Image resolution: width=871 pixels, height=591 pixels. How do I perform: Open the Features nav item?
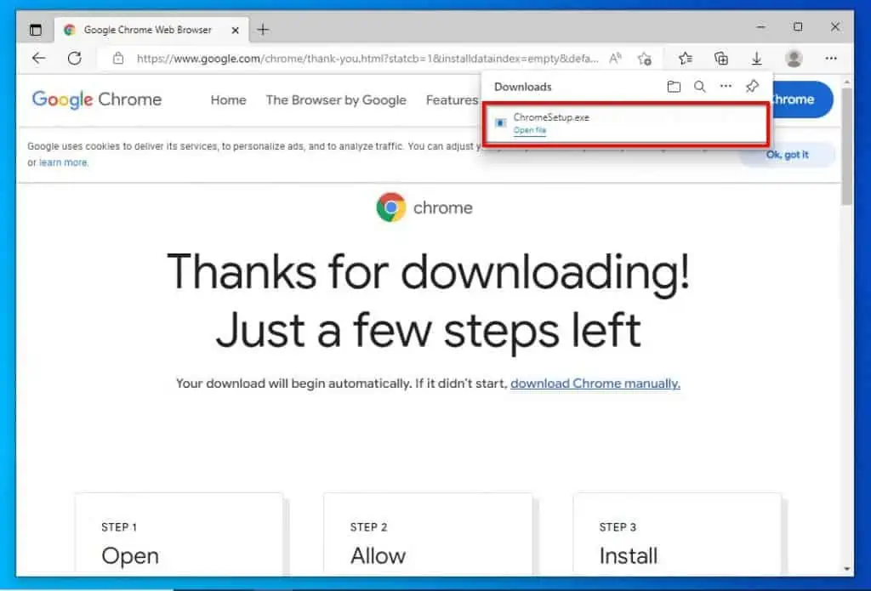pos(452,100)
